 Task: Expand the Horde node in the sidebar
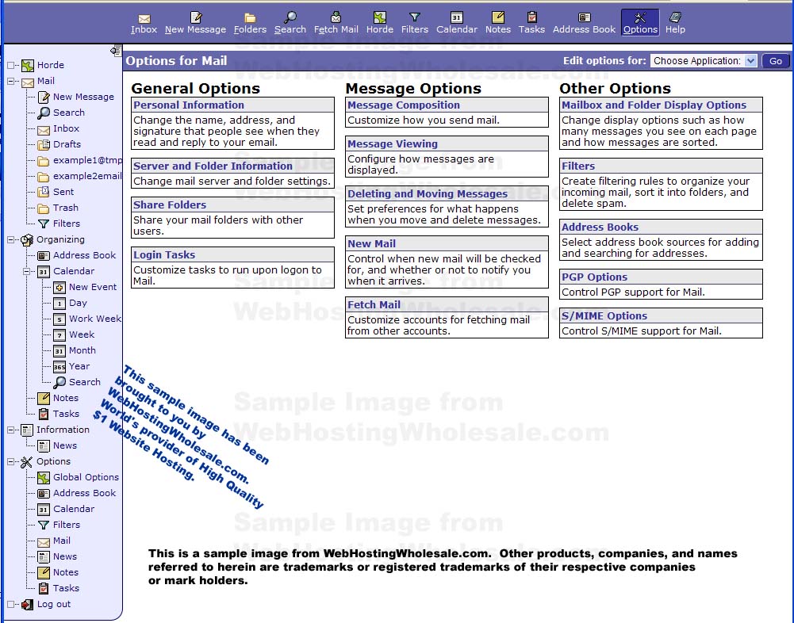click(10, 65)
